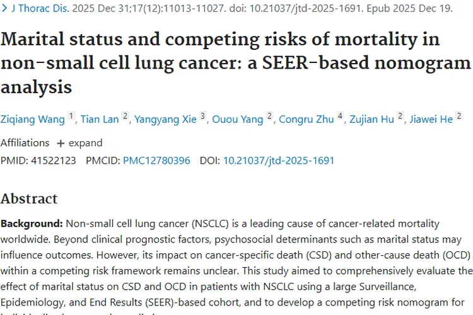Click affiliation superscript 2 after Jiawei He
Image resolution: width=473 pixels, height=315 pixels.
459,116
